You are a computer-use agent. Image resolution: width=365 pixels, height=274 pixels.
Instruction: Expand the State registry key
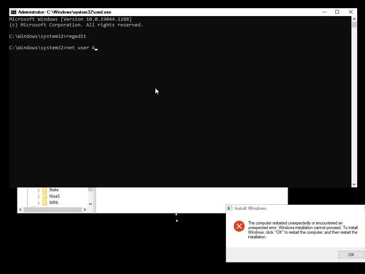coord(38,190)
